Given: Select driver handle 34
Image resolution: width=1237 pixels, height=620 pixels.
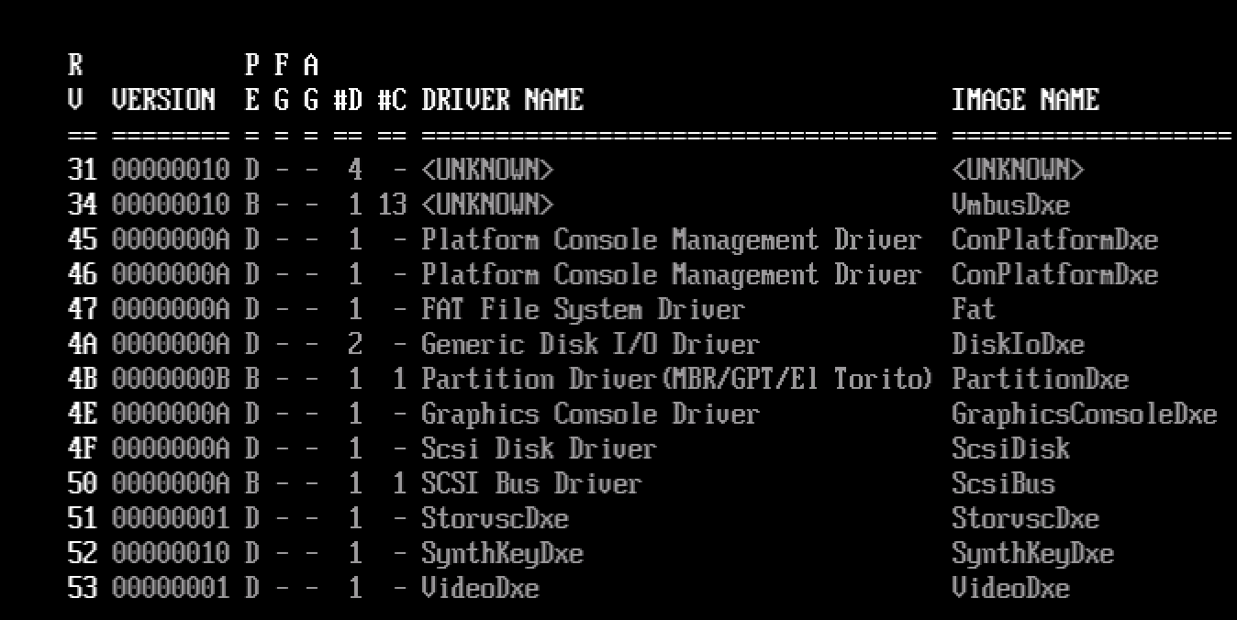Looking at the screenshot, I should point(82,205).
